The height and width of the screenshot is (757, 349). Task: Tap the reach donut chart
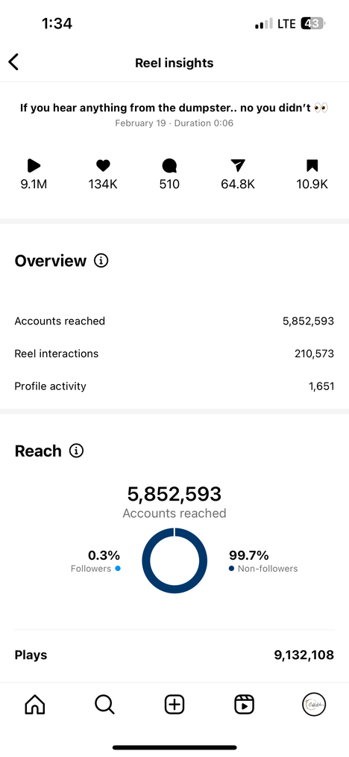click(x=174, y=560)
